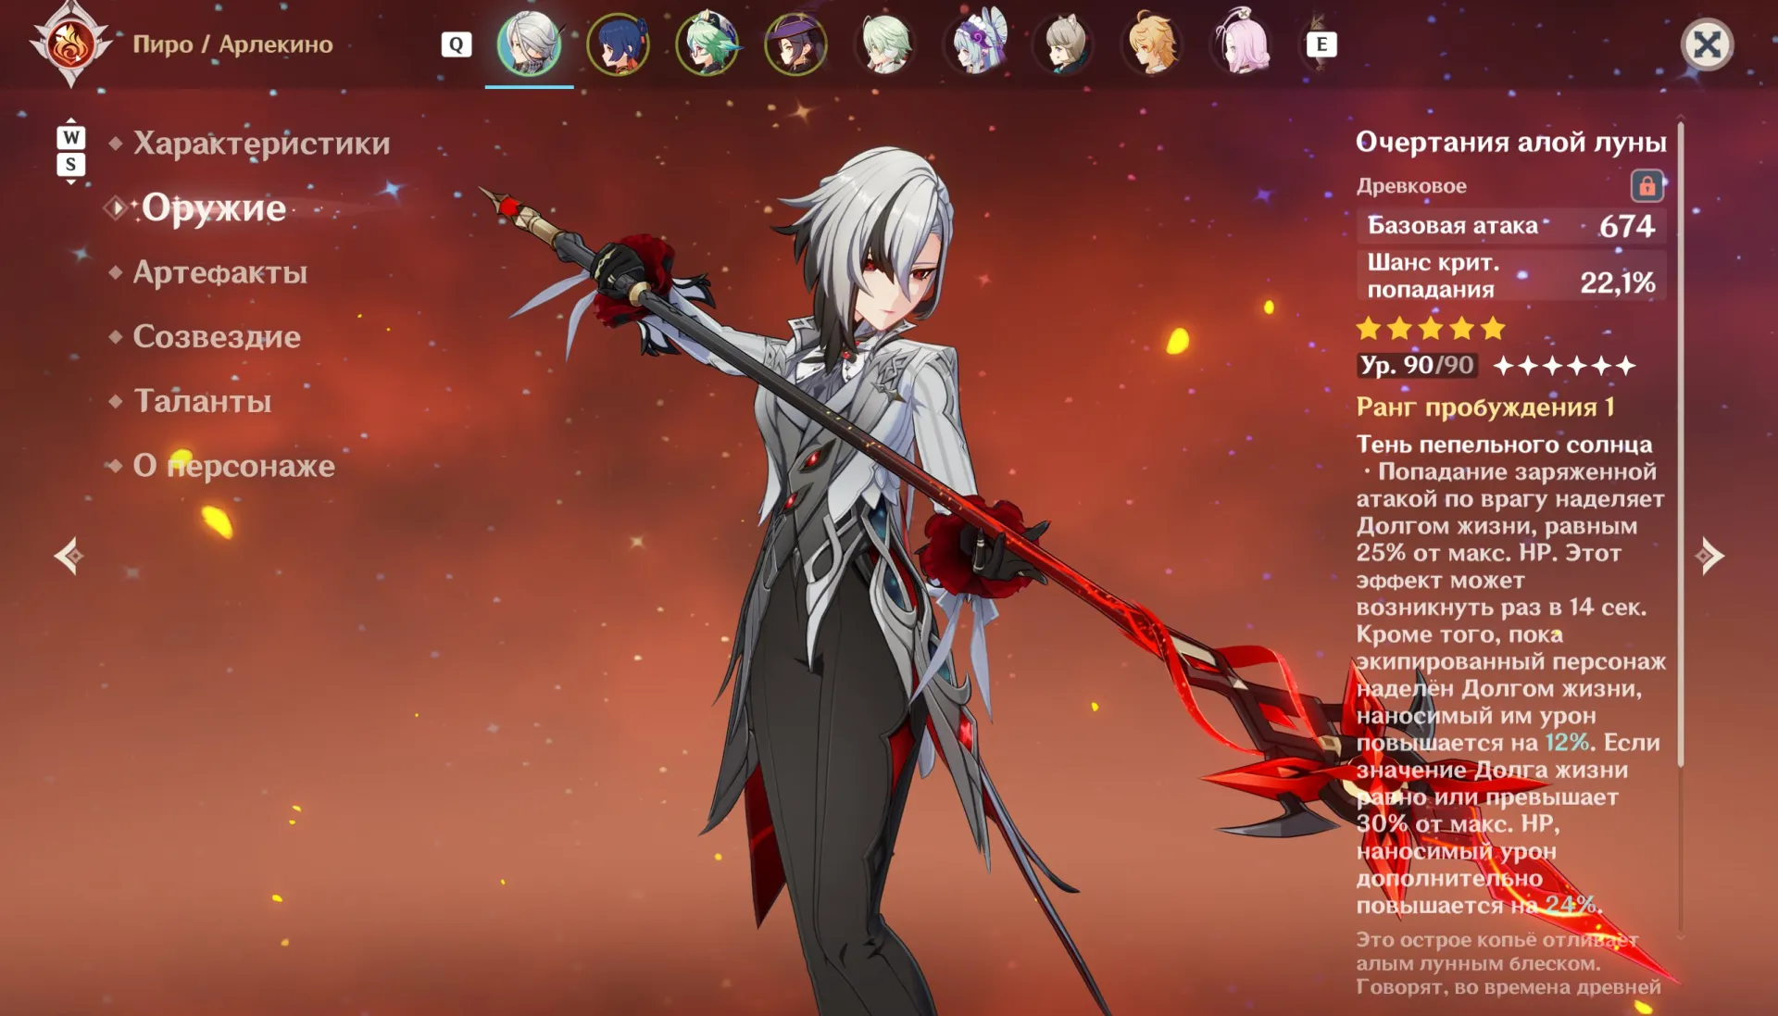Click the Тень пепельного солнца passive title
Screen dimensions: 1778x1016
[1504, 445]
